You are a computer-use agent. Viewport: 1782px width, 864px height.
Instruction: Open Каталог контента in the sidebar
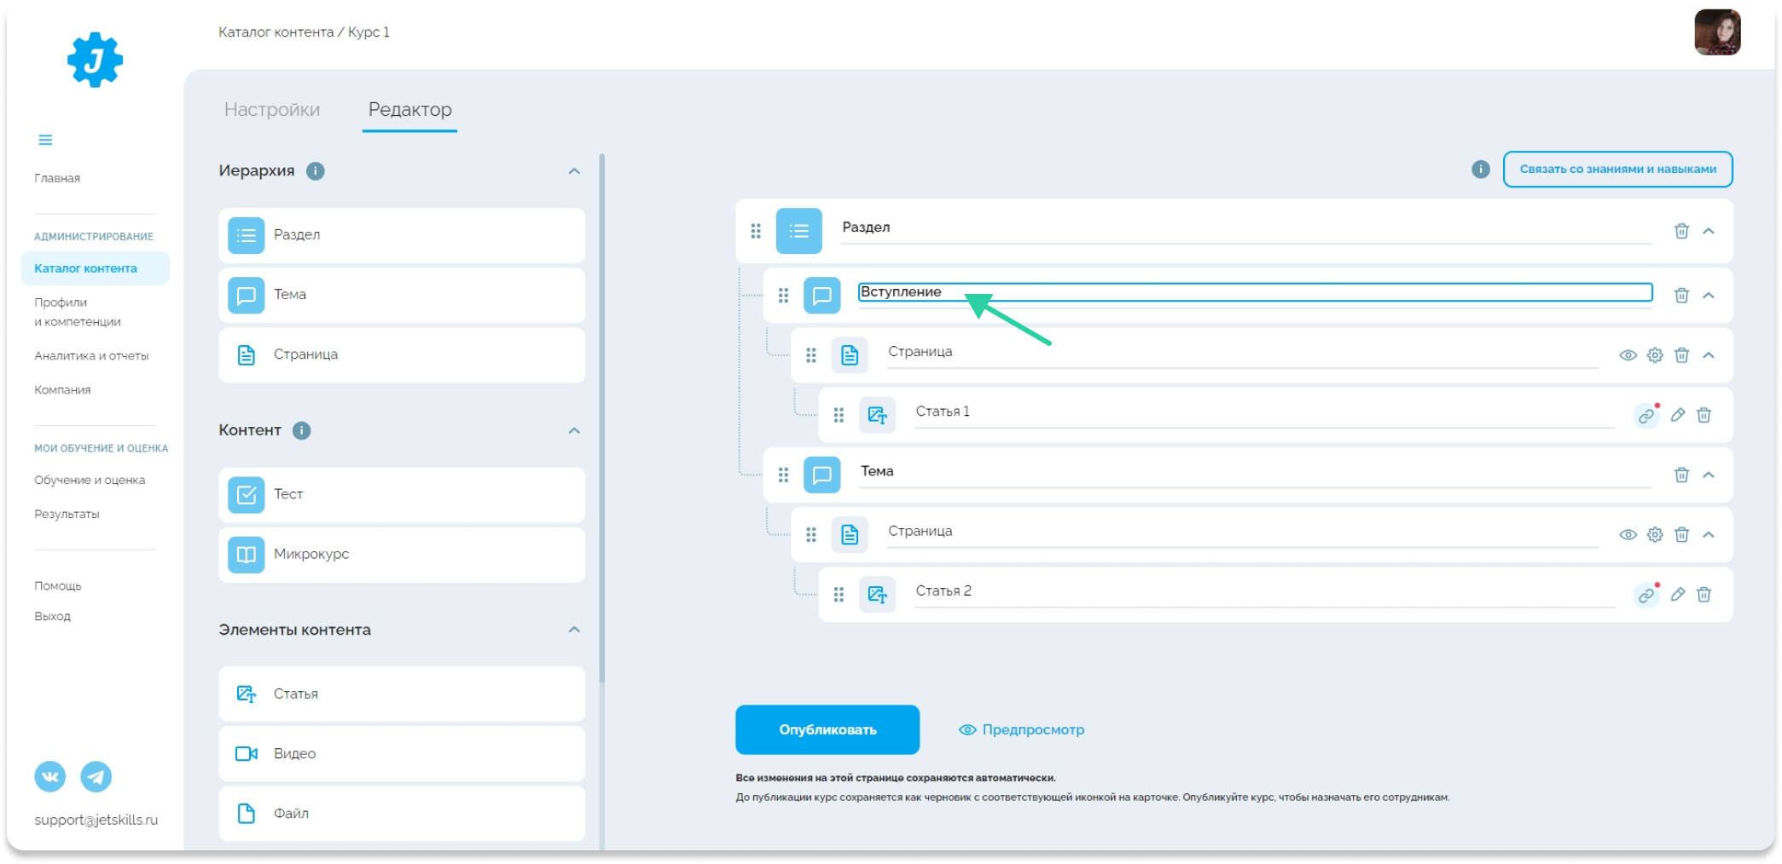click(95, 268)
